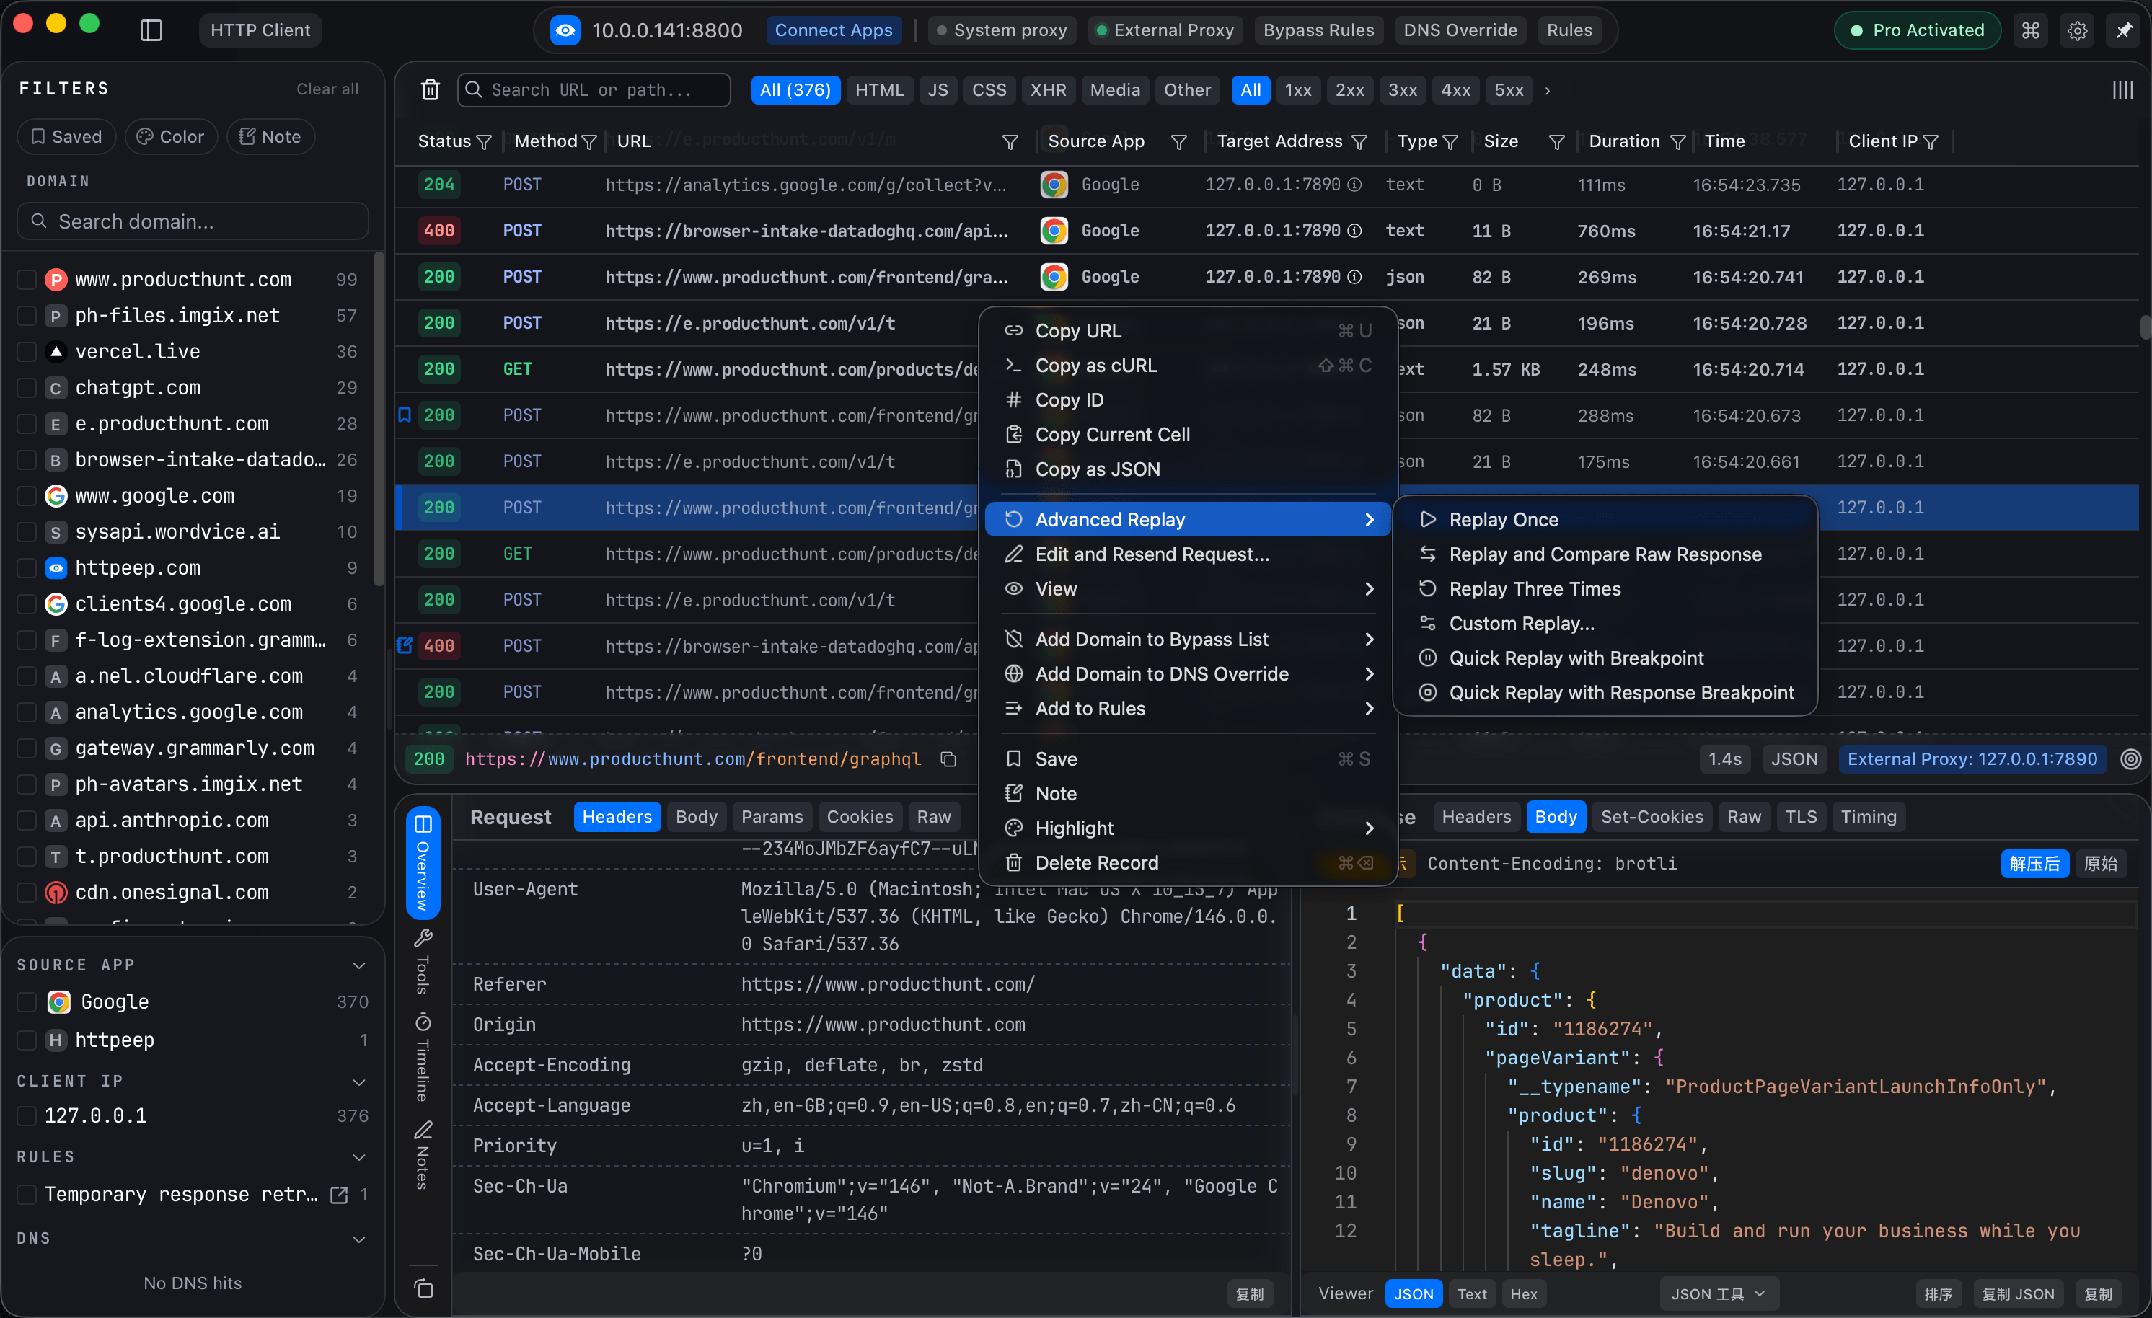Viewport: 2152px width, 1318px height.
Task: Open keyboard shortcuts command icon
Action: tap(2031, 30)
